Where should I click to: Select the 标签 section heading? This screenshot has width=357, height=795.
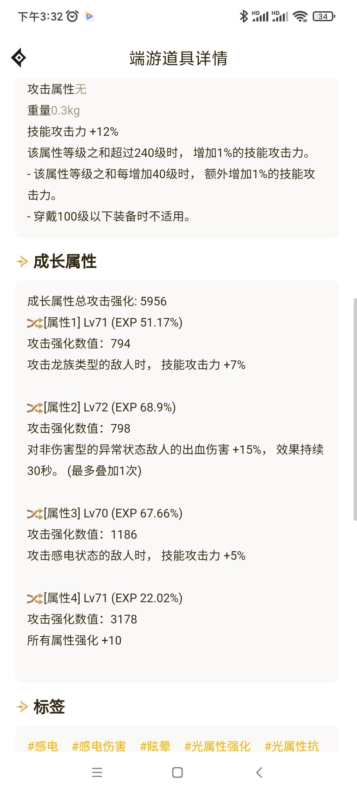49,707
